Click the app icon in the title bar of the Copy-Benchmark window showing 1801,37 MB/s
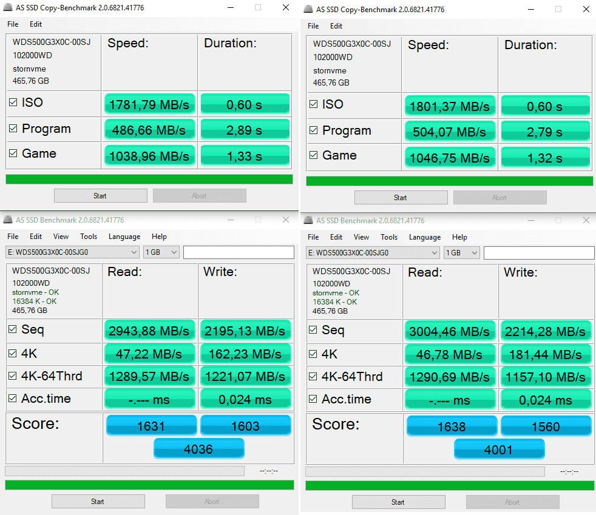596x515 pixels. pos(309,9)
